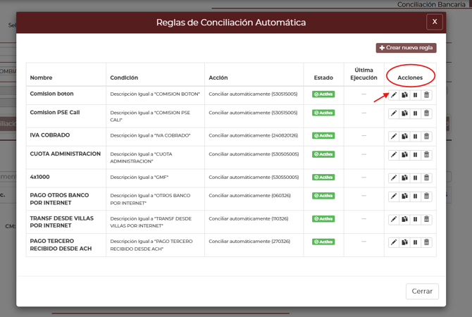
Task: Delete the 4x1000 rule
Action: (x=426, y=178)
